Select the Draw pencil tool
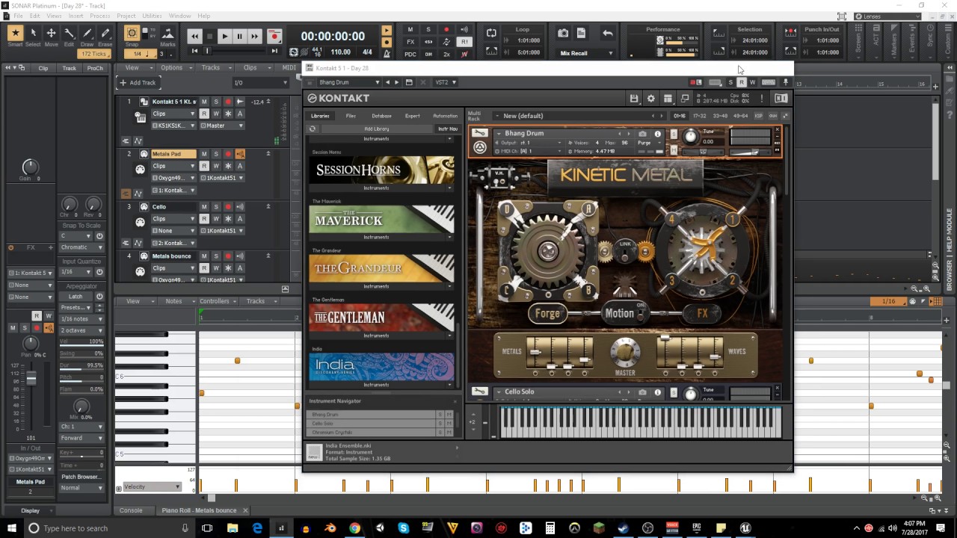The height and width of the screenshot is (538, 957). 87,33
